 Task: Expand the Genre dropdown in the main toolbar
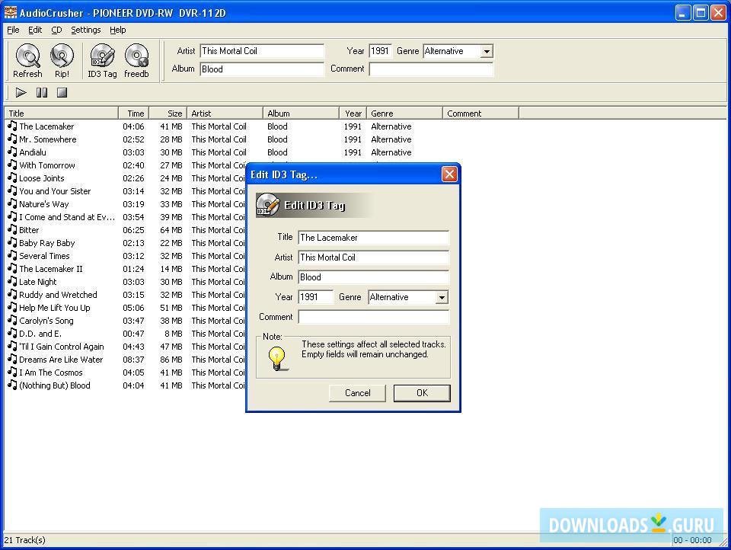[x=487, y=52]
